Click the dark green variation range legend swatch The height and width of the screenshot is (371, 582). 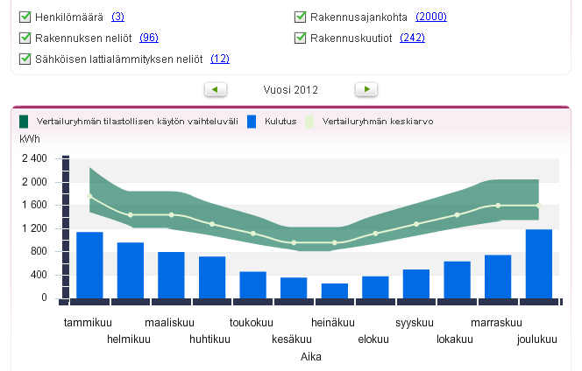24,122
